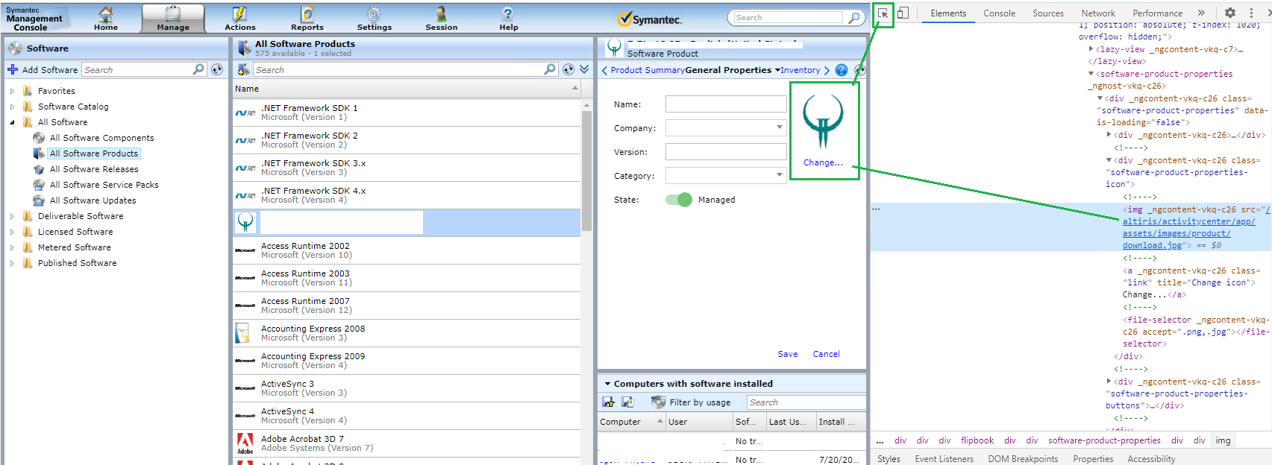
Task: Expand the Software Catalog folder
Action: tap(12, 107)
